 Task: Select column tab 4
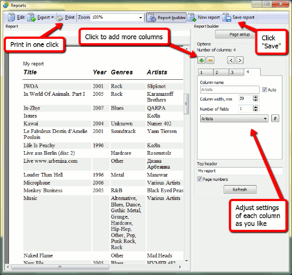252,72
